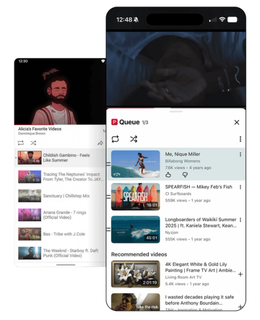The height and width of the screenshot is (320, 260).
Task: Click the Wi-Fi icon on the left phone
Action: pos(103,61)
